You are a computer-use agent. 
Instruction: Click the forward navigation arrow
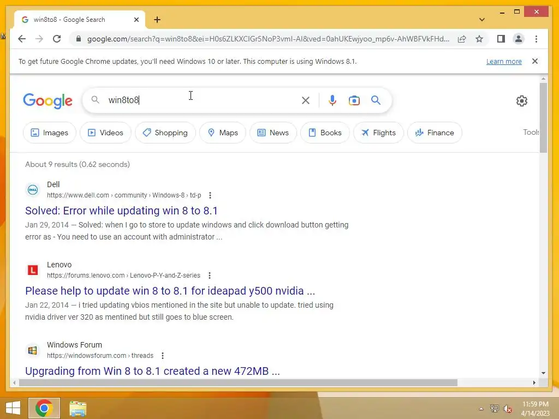click(x=39, y=39)
